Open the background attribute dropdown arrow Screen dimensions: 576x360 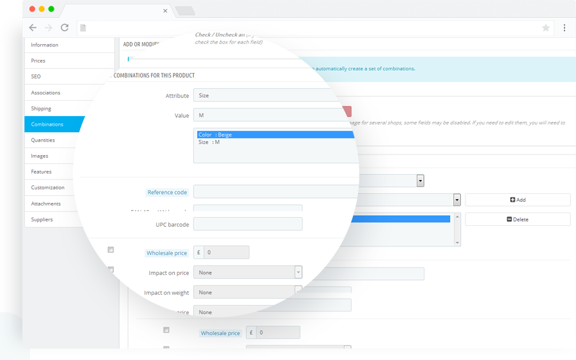[420, 181]
